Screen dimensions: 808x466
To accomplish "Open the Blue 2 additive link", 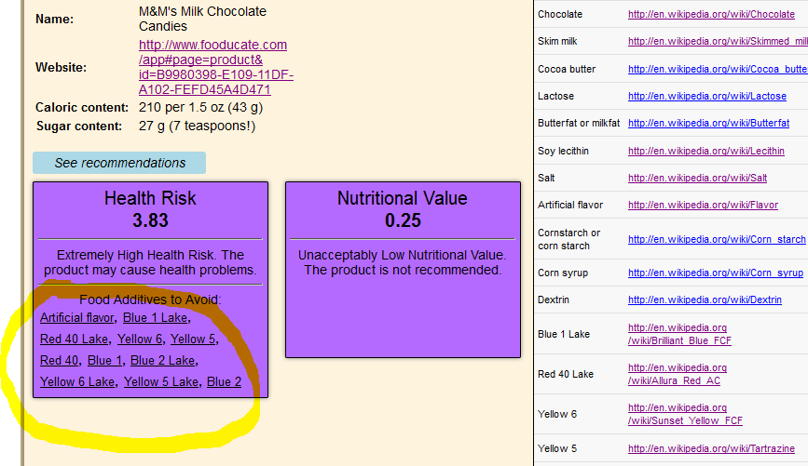I will pyautogui.click(x=224, y=381).
